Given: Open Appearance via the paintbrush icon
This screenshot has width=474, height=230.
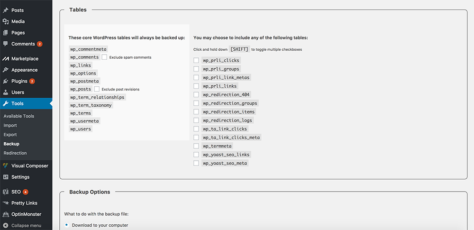Looking at the screenshot, I should (x=5, y=70).
